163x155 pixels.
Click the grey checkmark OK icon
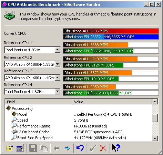click(93, 148)
